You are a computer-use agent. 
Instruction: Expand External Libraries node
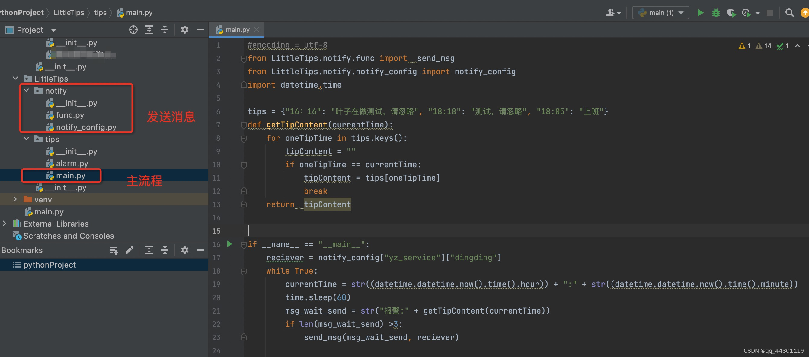[4, 224]
